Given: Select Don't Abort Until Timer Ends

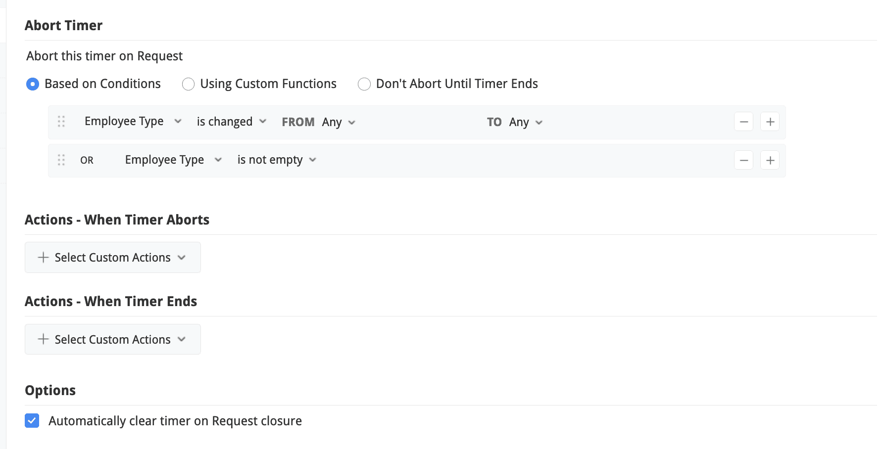Looking at the screenshot, I should click(x=364, y=84).
